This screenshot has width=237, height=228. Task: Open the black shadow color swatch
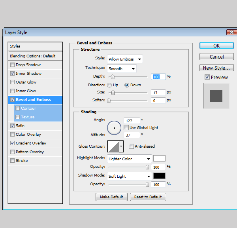159,176
